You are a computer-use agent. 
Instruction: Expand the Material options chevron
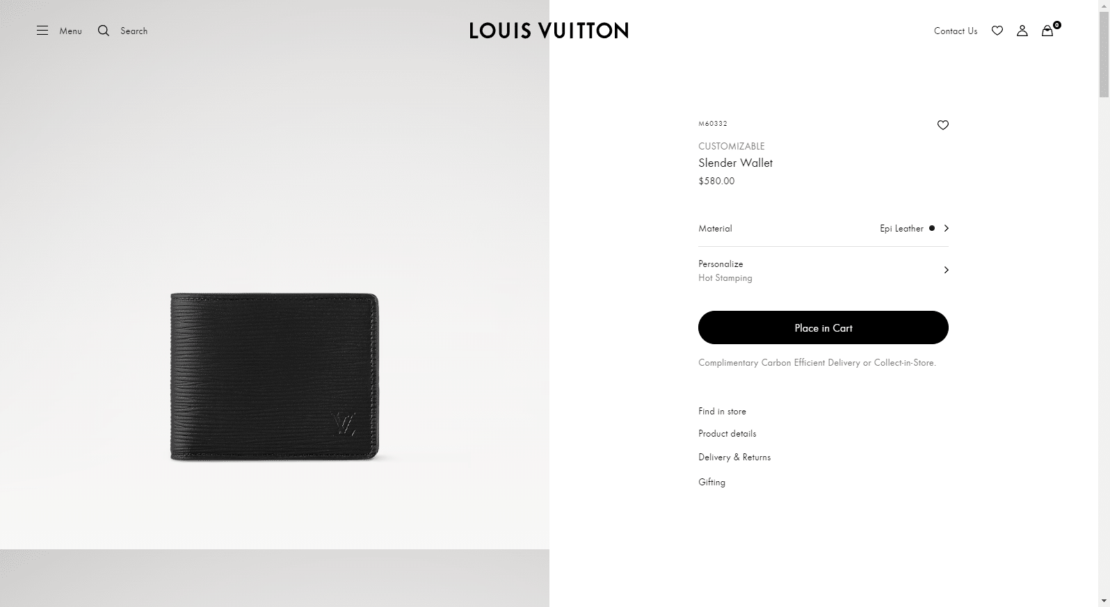947,228
